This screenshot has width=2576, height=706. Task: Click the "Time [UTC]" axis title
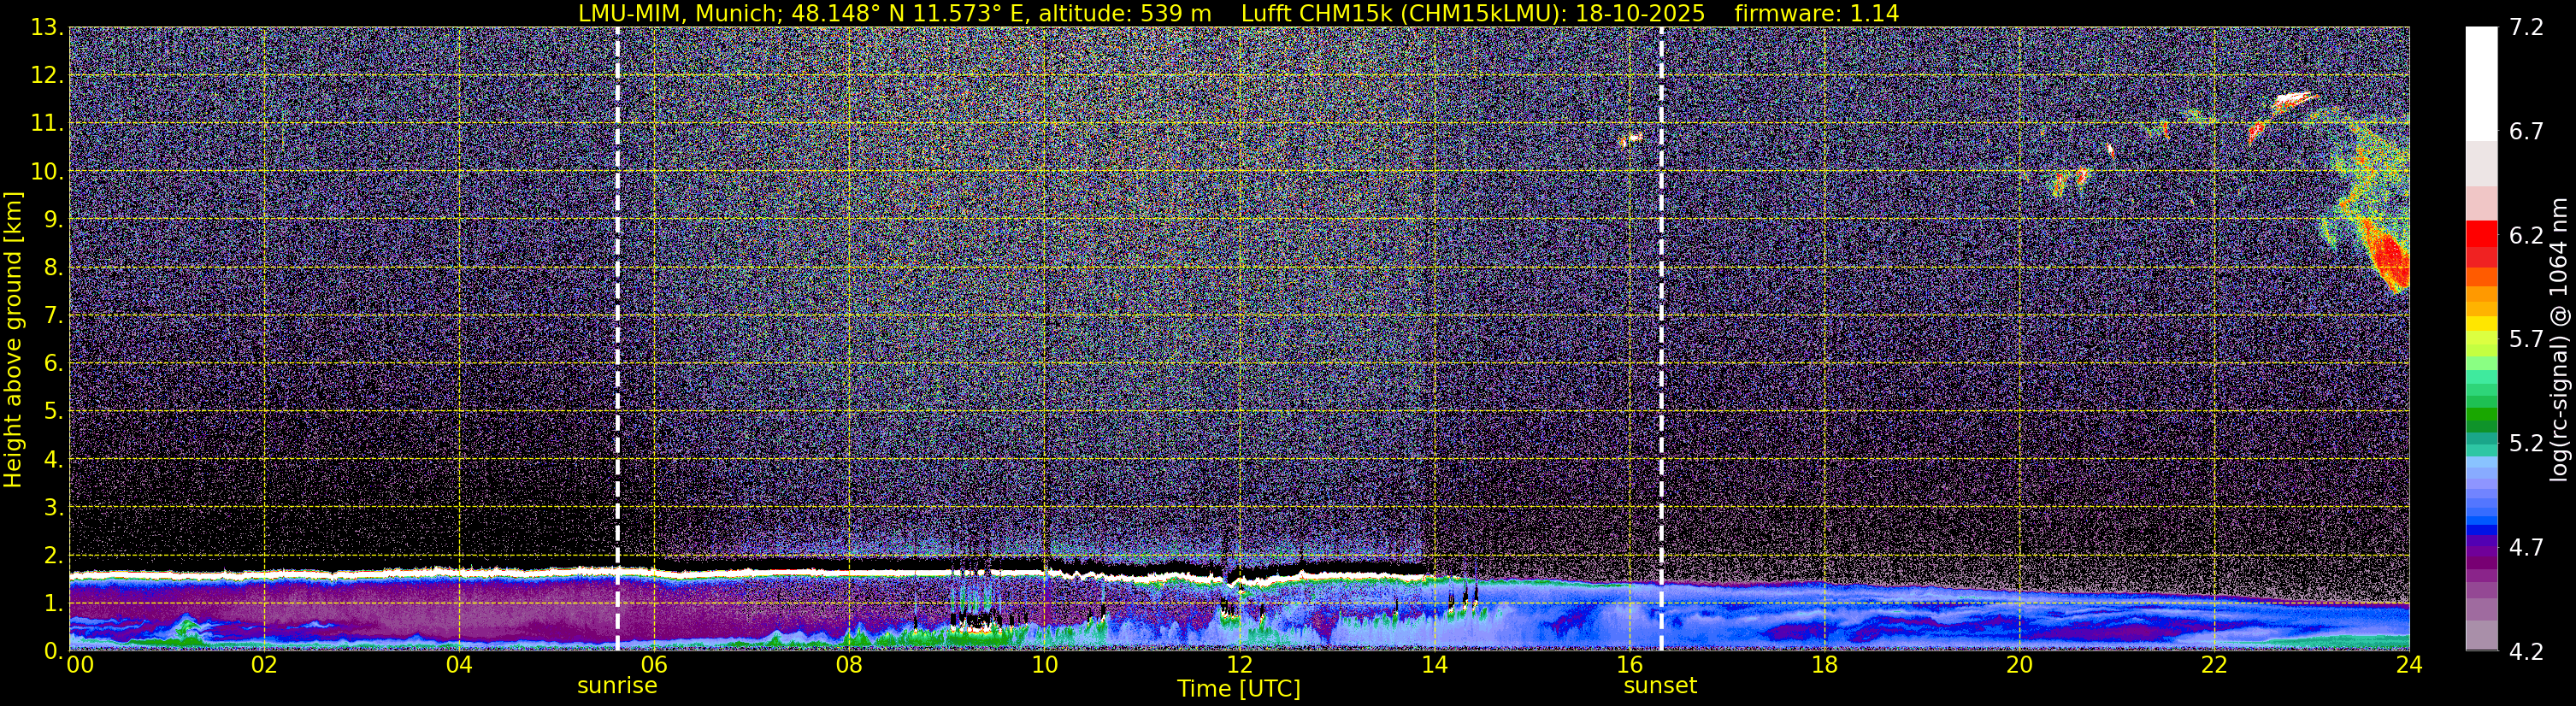[x=1239, y=689]
